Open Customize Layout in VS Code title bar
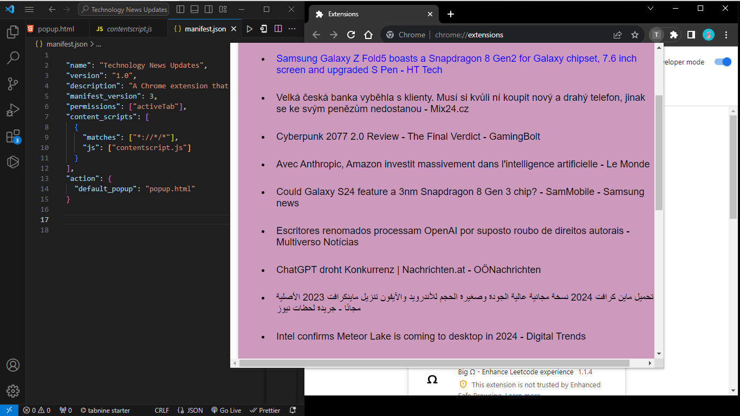This screenshot has height=416, width=740. point(223,9)
